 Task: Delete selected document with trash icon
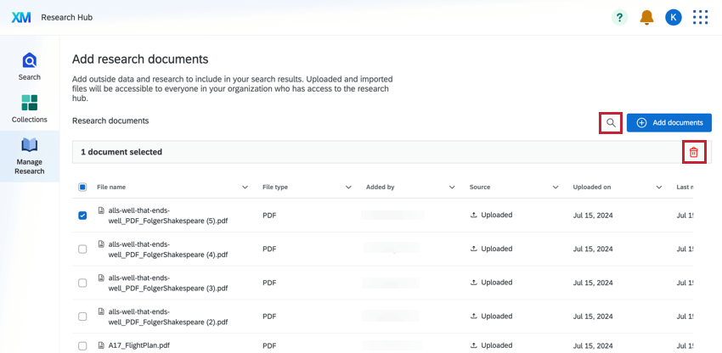(x=694, y=152)
